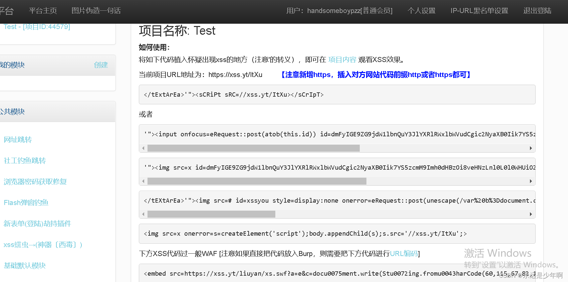Viewport: 568px width, 282px height.
Task: Open the URL编码 link
Action: pyautogui.click(x=404, y=254)
